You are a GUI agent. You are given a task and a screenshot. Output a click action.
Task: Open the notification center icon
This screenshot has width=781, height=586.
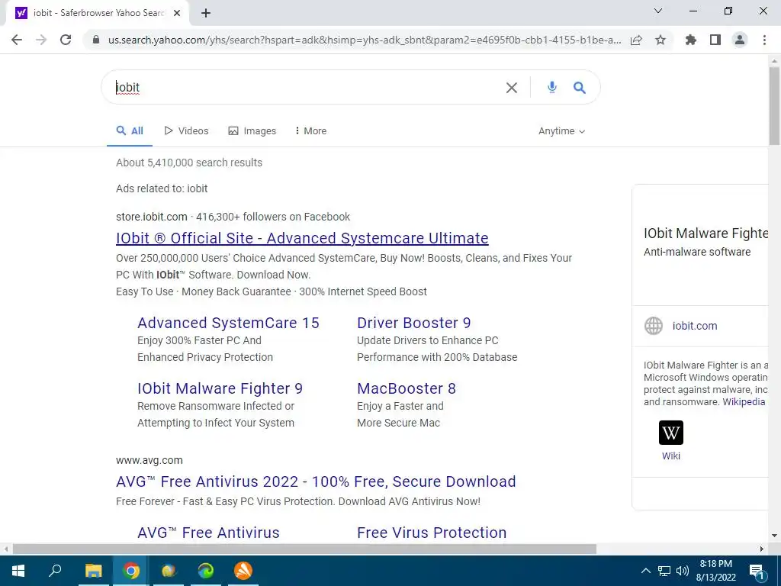[x=757, y=571]
